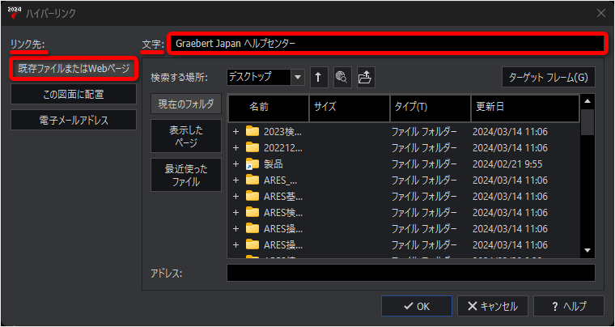The image size is (615, 327).
Task: Sort by the サイズ column header
Action: tap(350, 108)
